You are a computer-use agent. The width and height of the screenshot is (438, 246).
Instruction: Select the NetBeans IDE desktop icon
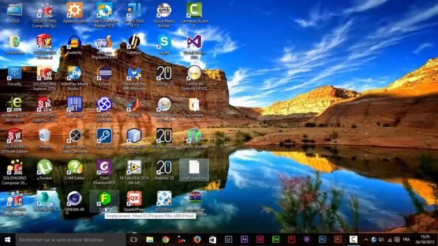[134, 141]
